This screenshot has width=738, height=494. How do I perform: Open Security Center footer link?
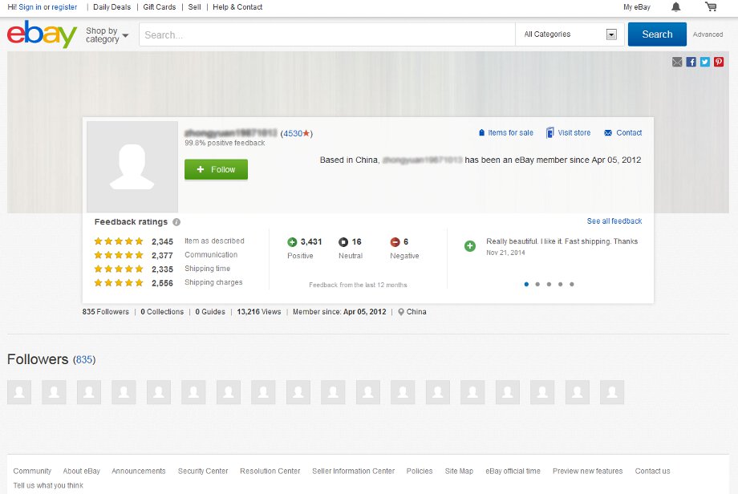pyautogui.click(x=203, y=471)
